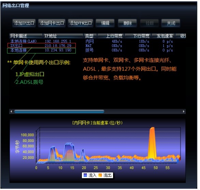Click the 网络出口管理 window title
The height and width of the screenshot is (190, 200).
(16, 5)
